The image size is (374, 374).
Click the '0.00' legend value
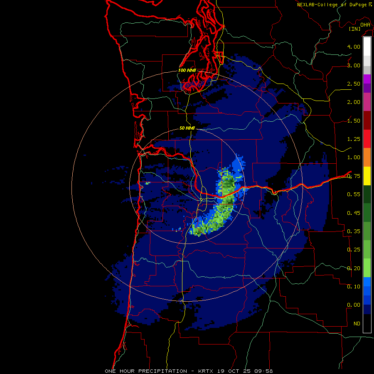click(x=354, y=305)
